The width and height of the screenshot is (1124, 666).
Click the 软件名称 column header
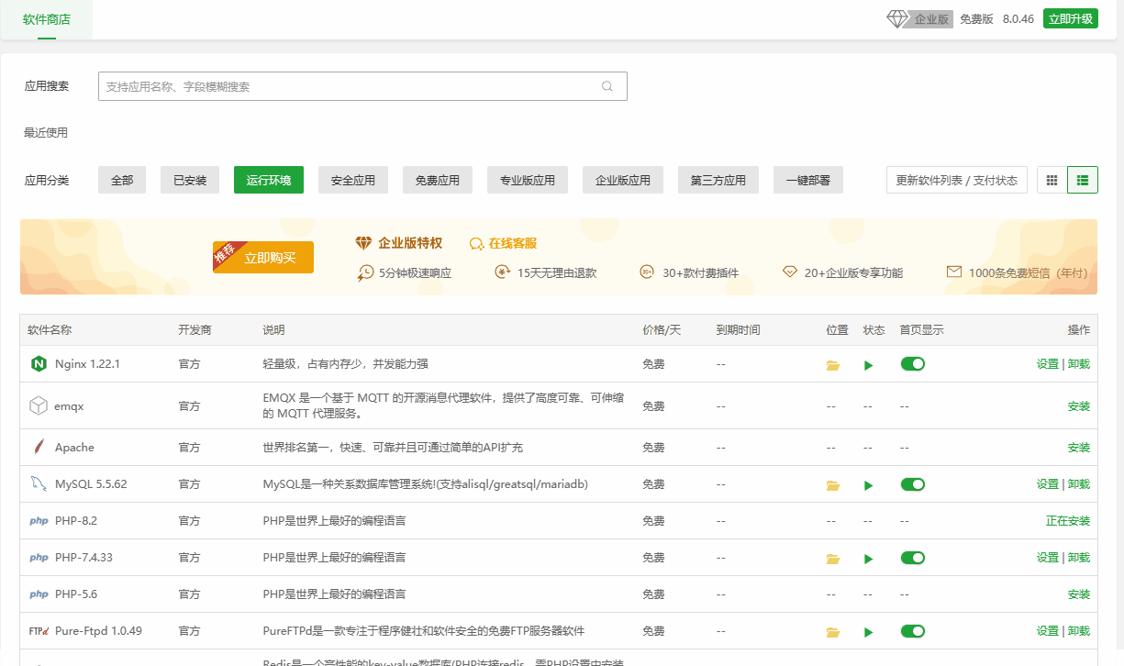50,330
